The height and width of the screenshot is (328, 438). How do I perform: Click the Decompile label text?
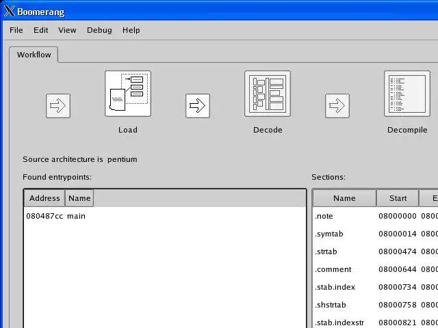click(x=407, y=130)
